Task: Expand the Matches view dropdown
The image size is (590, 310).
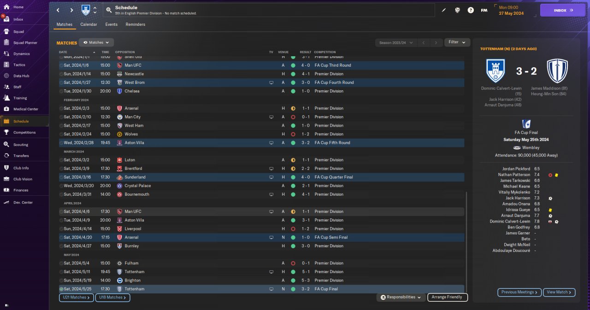Action: click(x=96, y=42)
